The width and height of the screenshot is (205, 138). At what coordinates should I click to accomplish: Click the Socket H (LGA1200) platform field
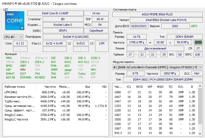pyautogui.click(x=76, y=37)
